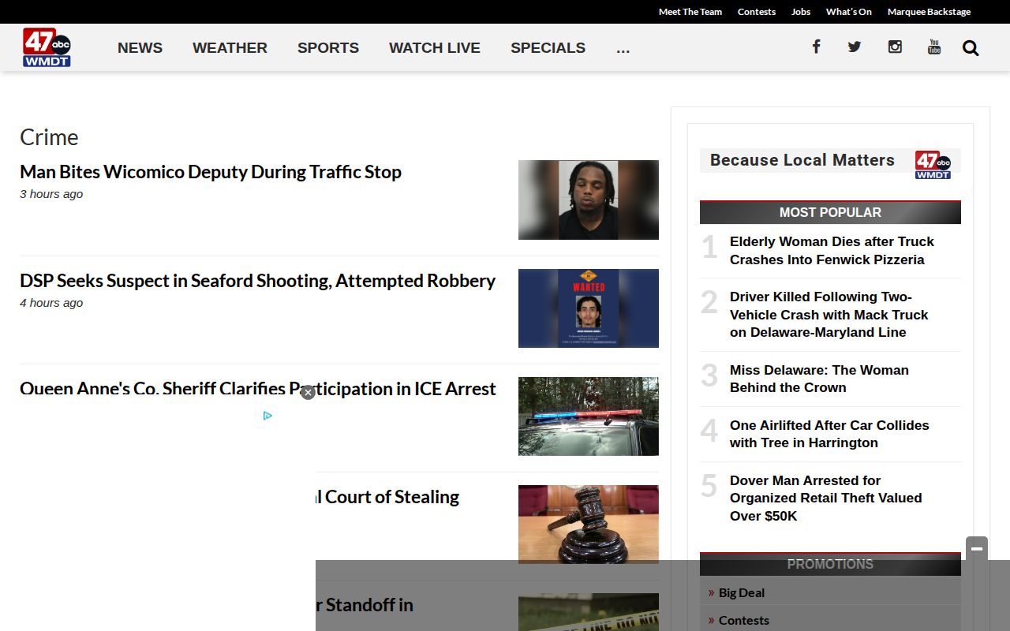
Task: Click the search magnifier icon
Action: (971, 48)
